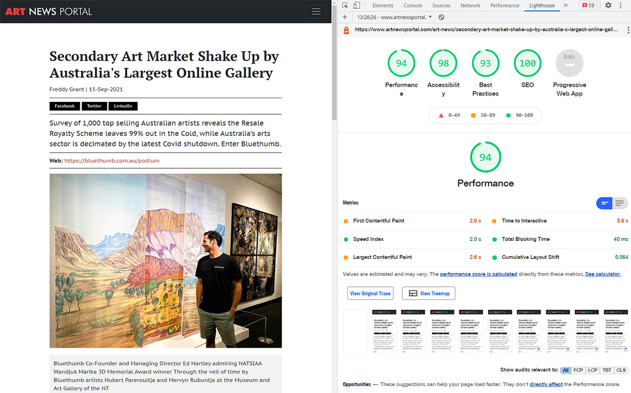
Task: Click the last filmstrip screenshot thumbnail
Action: click(615, 330)
